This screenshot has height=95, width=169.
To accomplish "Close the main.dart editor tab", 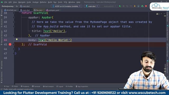I will click(x=31, y=10).
